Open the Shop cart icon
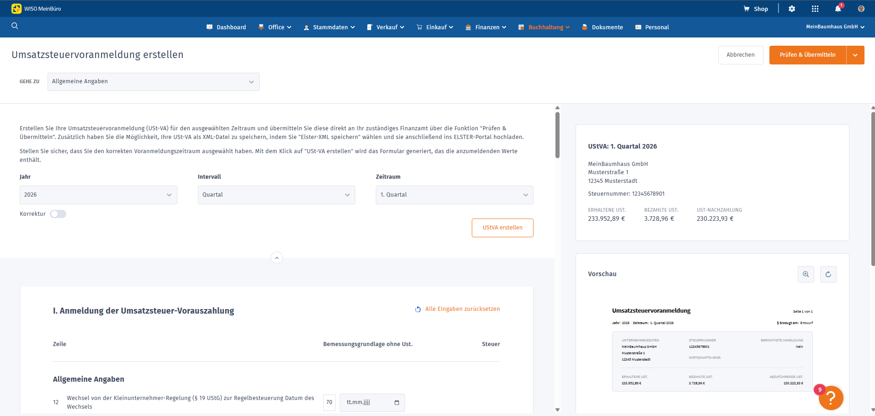Image resolution: width=875 pixels, height=416 pixels. (x=747, y=9)
